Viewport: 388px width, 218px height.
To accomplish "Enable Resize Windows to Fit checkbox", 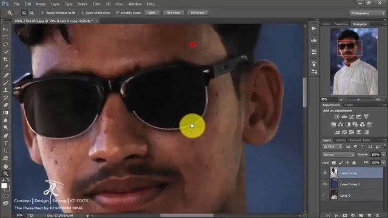I will 42,13.
